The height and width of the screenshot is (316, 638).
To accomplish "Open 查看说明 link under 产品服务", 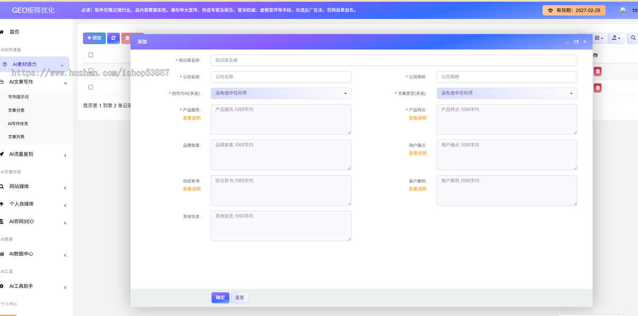I will point(192,118).
